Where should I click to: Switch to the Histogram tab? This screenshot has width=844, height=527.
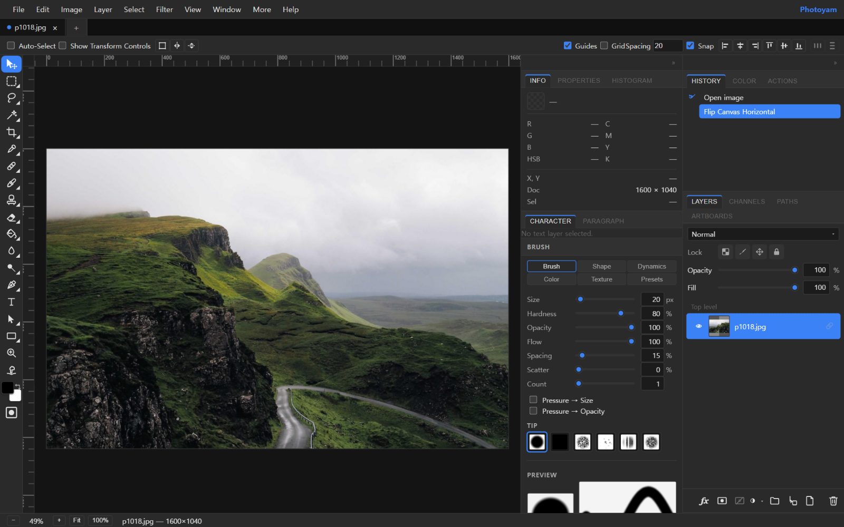coord(632,81)
